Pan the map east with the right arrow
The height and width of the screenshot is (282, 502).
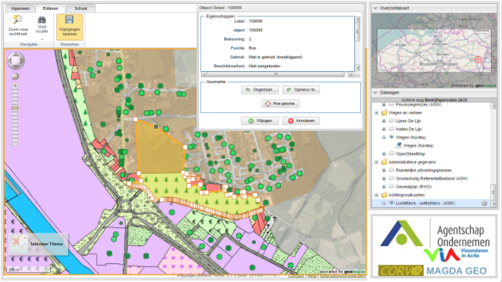tap(22, 61)
